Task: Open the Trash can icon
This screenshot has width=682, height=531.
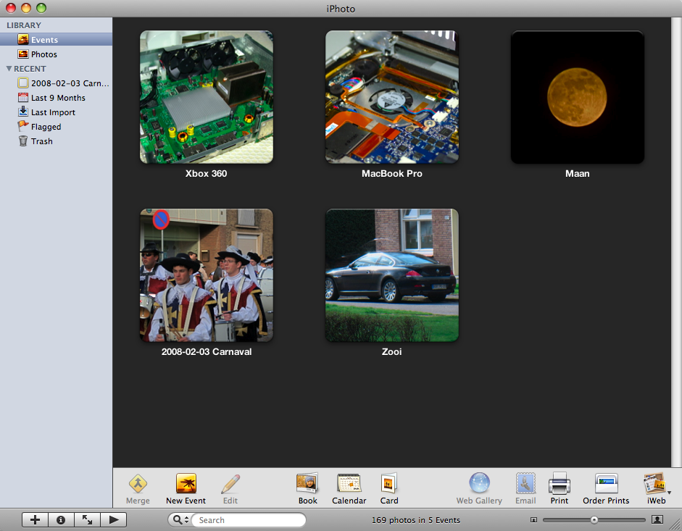Action: (23, 141)
